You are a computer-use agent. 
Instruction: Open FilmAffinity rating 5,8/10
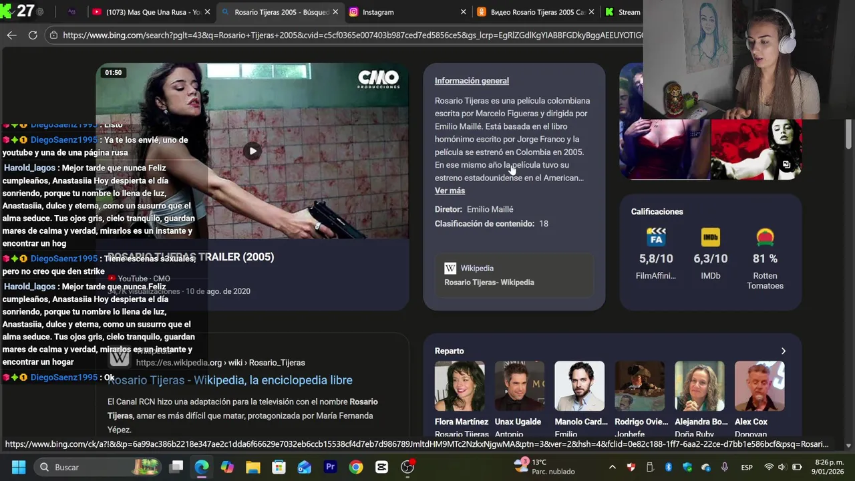click(656, 255)
